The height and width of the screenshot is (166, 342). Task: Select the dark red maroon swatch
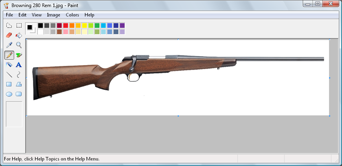point(59,26)
